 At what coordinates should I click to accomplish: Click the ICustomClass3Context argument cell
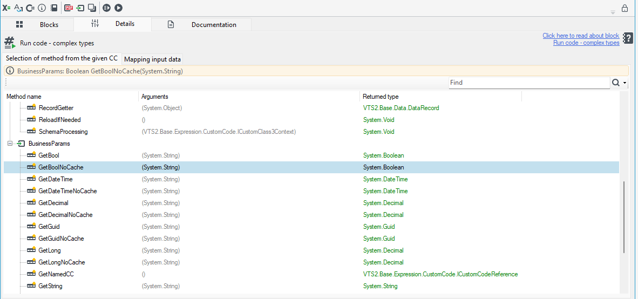point(219,132)
